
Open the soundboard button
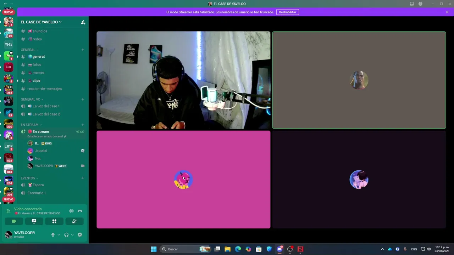[74, 221]
